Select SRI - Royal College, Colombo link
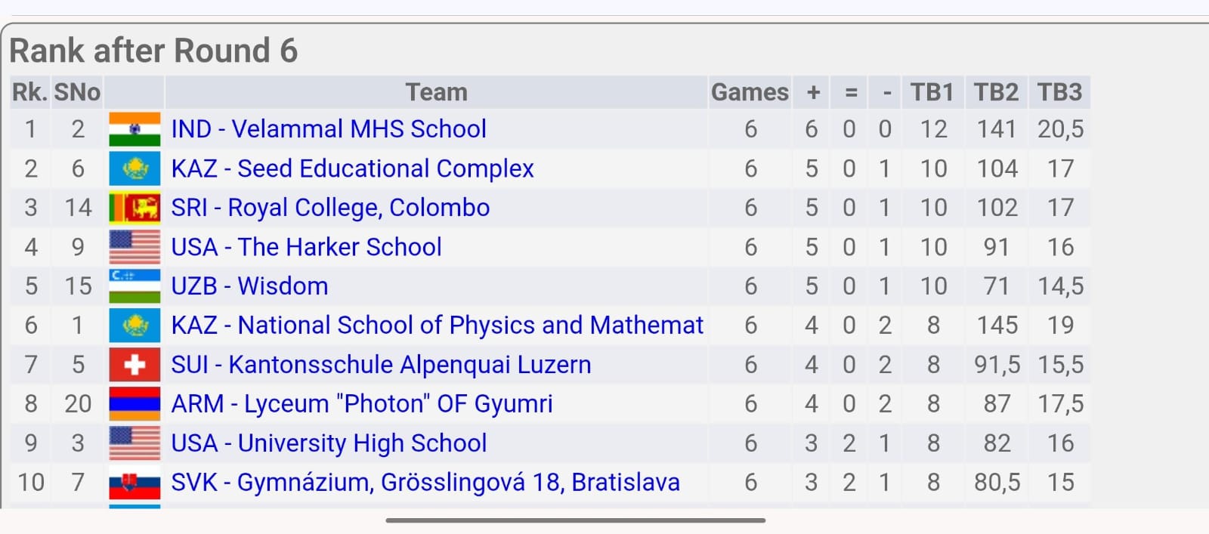The width and height of the screenshot is (1209, 534). (330, 208)
